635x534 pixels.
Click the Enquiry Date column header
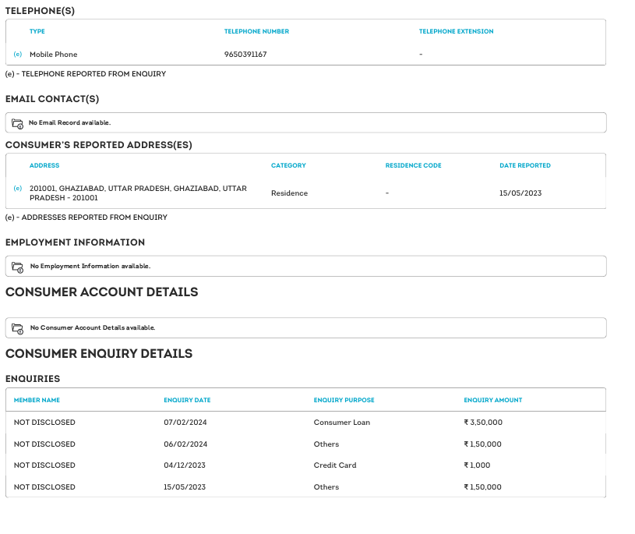coord(187,401)
